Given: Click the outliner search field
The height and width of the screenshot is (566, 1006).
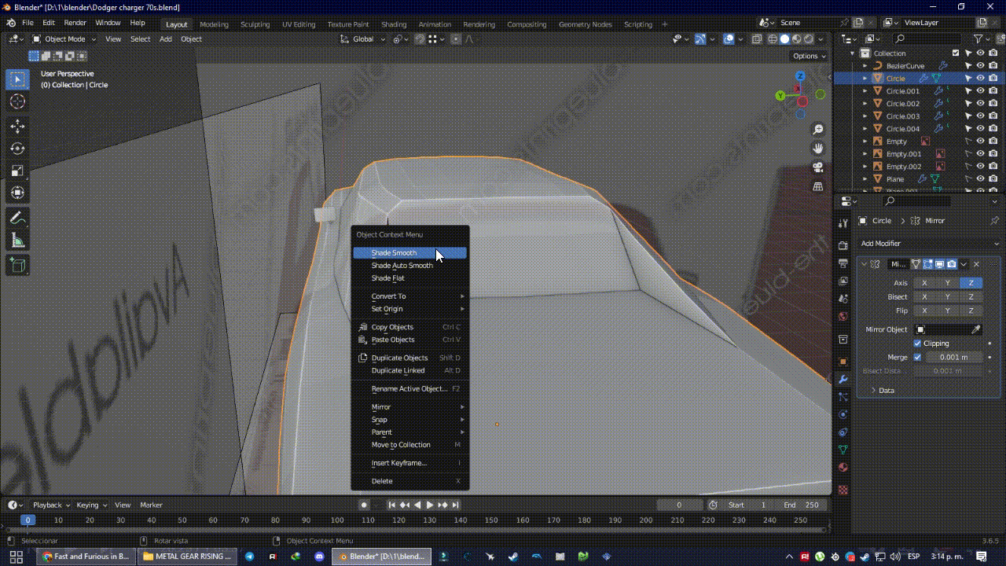Looking at the screenshot, I should tap(929, 39).
